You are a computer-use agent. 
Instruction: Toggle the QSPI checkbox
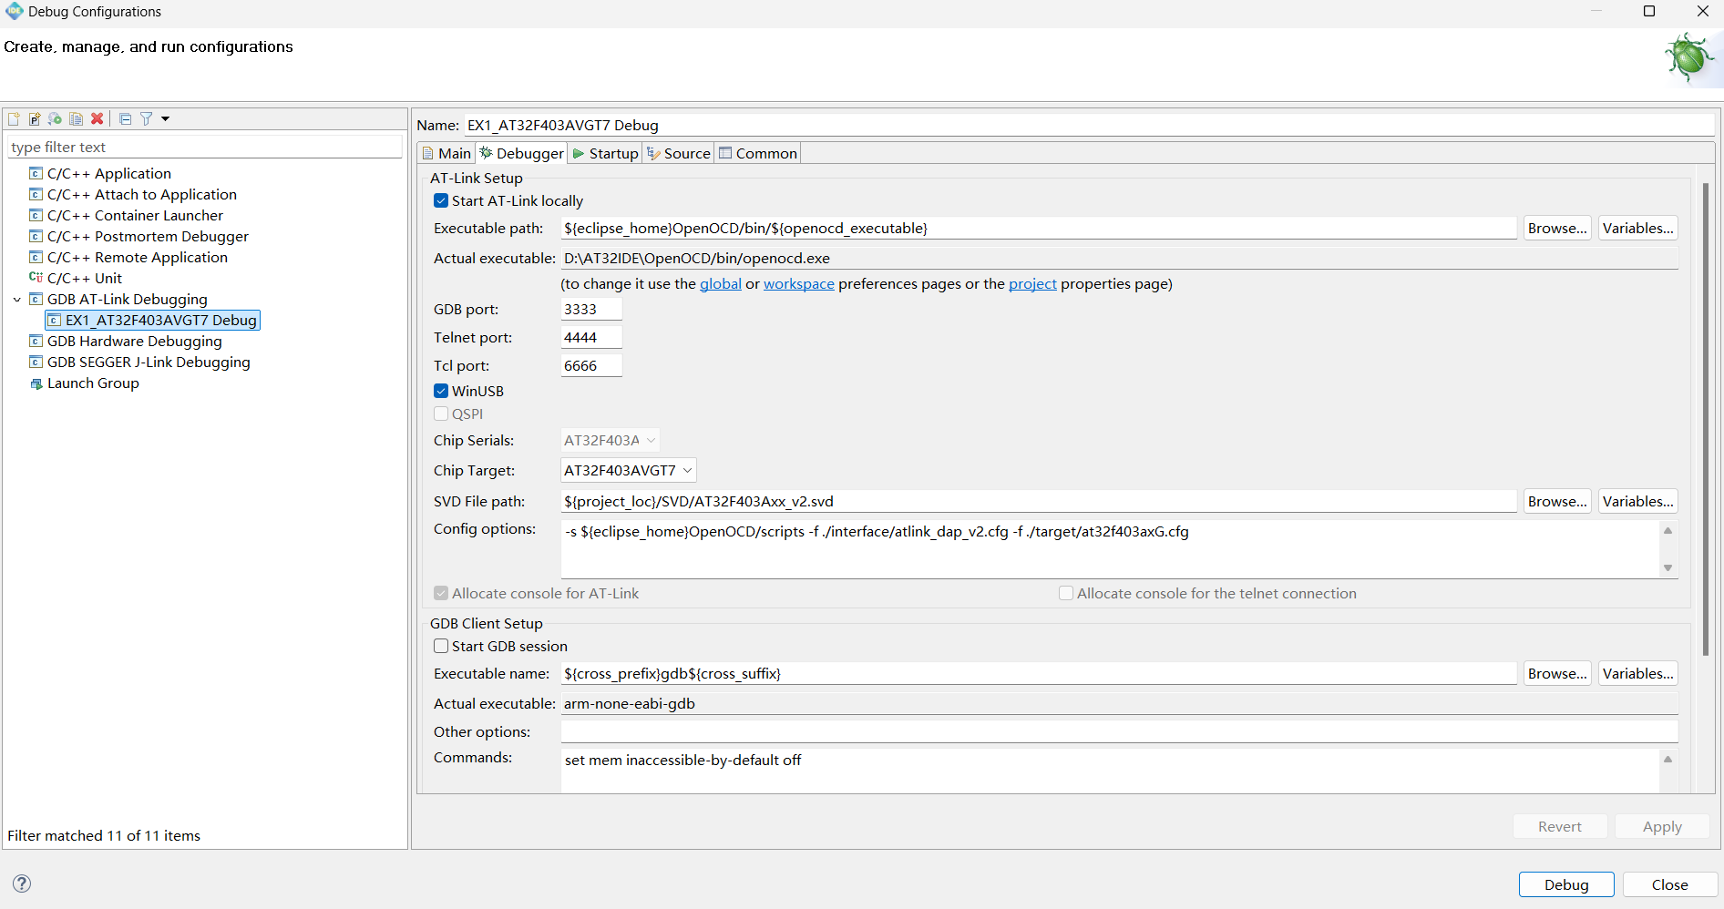pyautogui.click(x=441, y=414)
